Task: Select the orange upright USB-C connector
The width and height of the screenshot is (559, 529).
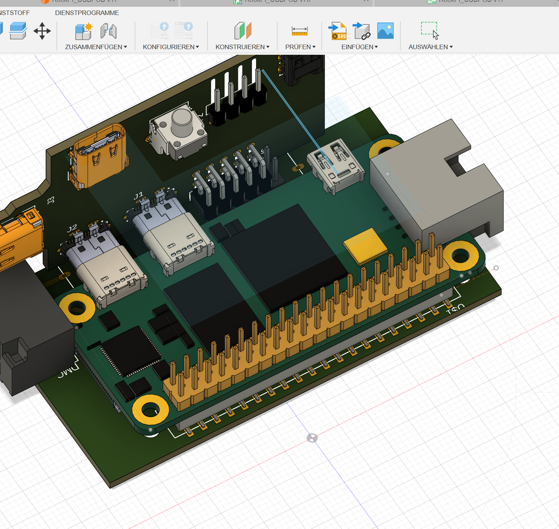Action: click(99, 156)
